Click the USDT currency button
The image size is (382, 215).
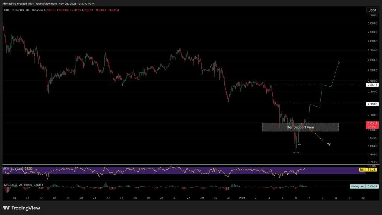pyautogui.click(x=372, y=10)
